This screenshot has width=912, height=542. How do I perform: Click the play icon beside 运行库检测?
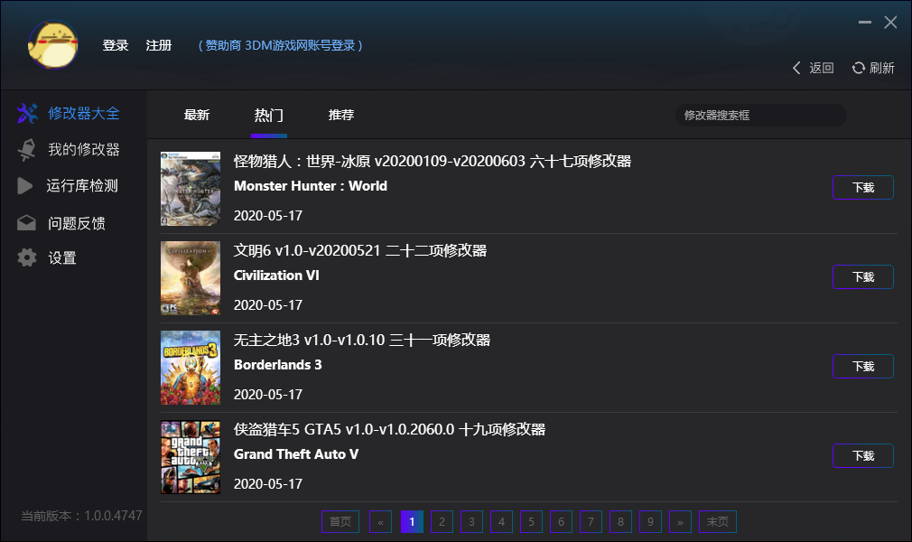pyautogui.click(x=25, y=186)
